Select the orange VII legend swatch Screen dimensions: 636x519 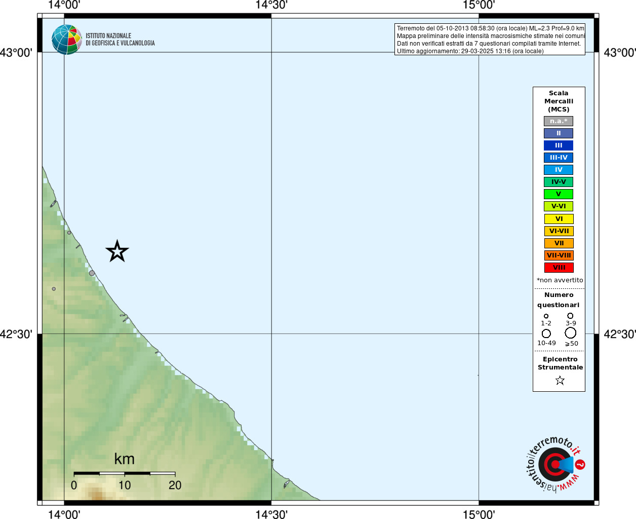(x=559, y=243)
